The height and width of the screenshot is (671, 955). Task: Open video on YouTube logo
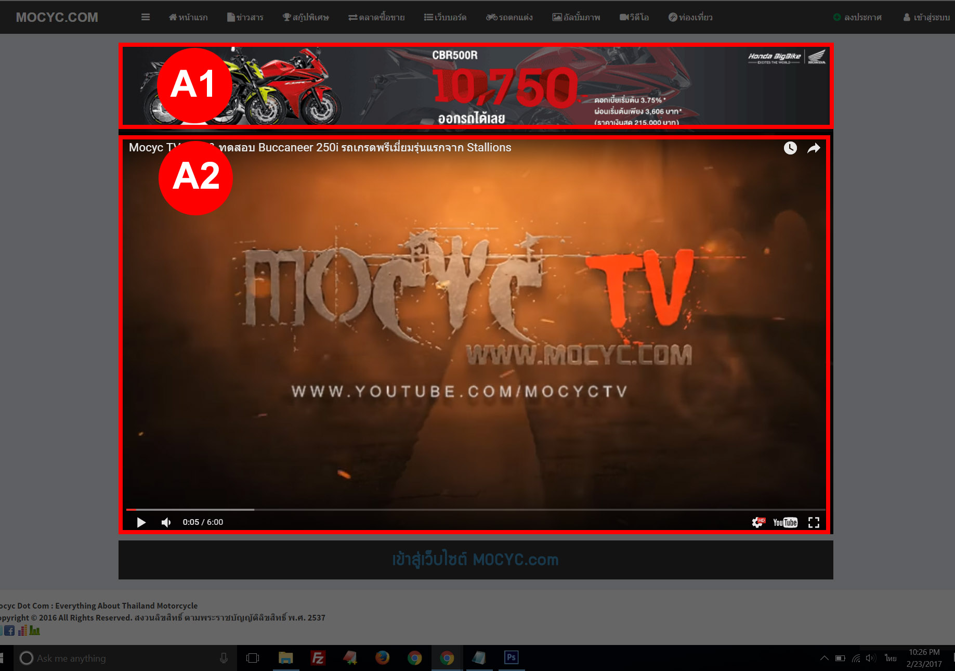pyautogui.click(x=785, y=522)
